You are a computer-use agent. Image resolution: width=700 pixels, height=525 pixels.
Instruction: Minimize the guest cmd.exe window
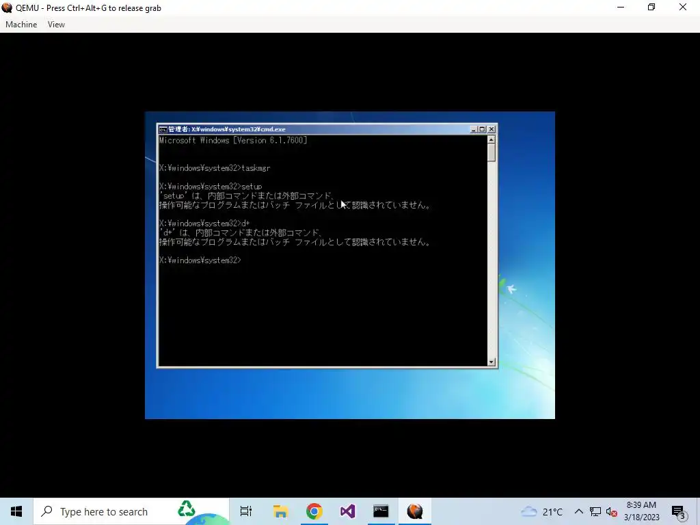(x=474, y=129)
